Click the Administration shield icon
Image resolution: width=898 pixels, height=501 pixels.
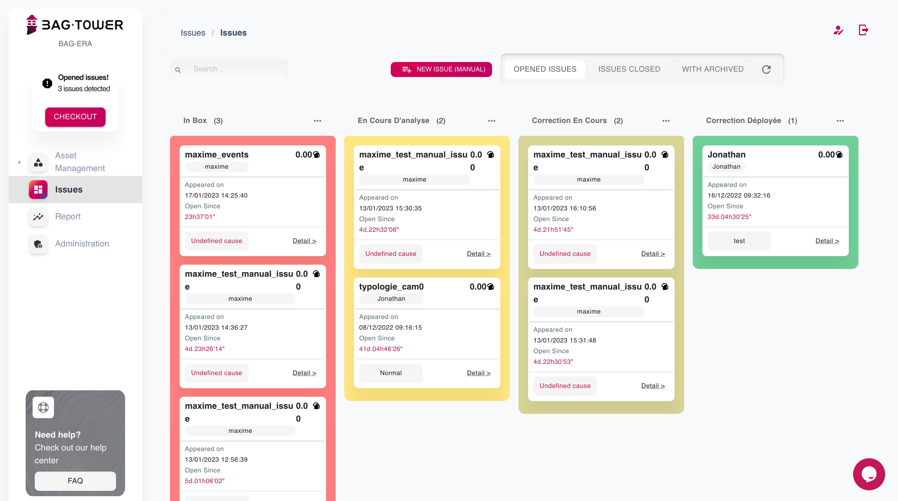[x=38, y=244]
